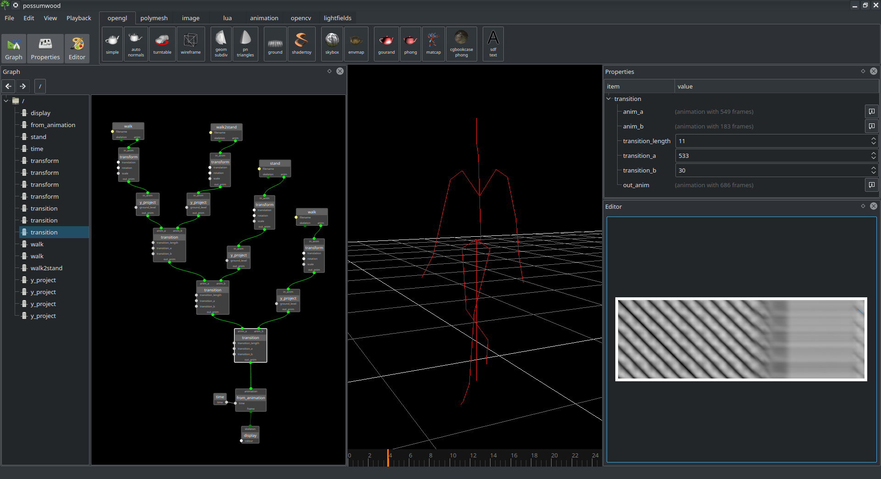This screenshot has height=479, width=881.
Task: Open the anim_a value details button
Action: [871, 111]
